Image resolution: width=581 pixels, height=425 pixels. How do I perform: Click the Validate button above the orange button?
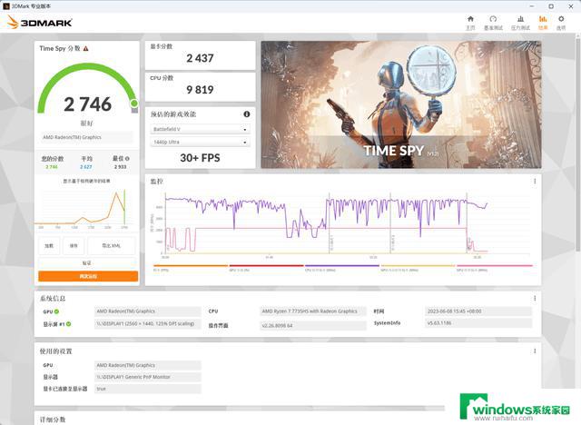pyautogui.click(x=87, y=262)
